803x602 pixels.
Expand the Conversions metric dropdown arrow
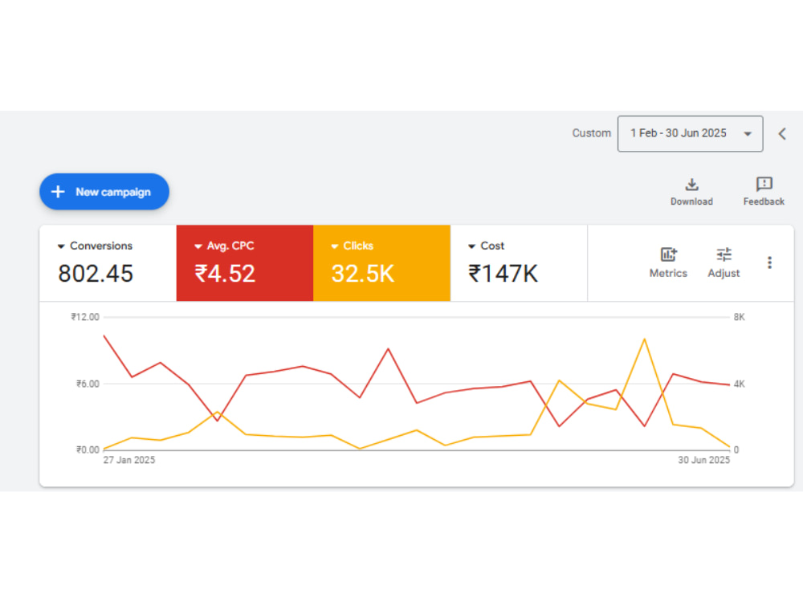[61, 246]
